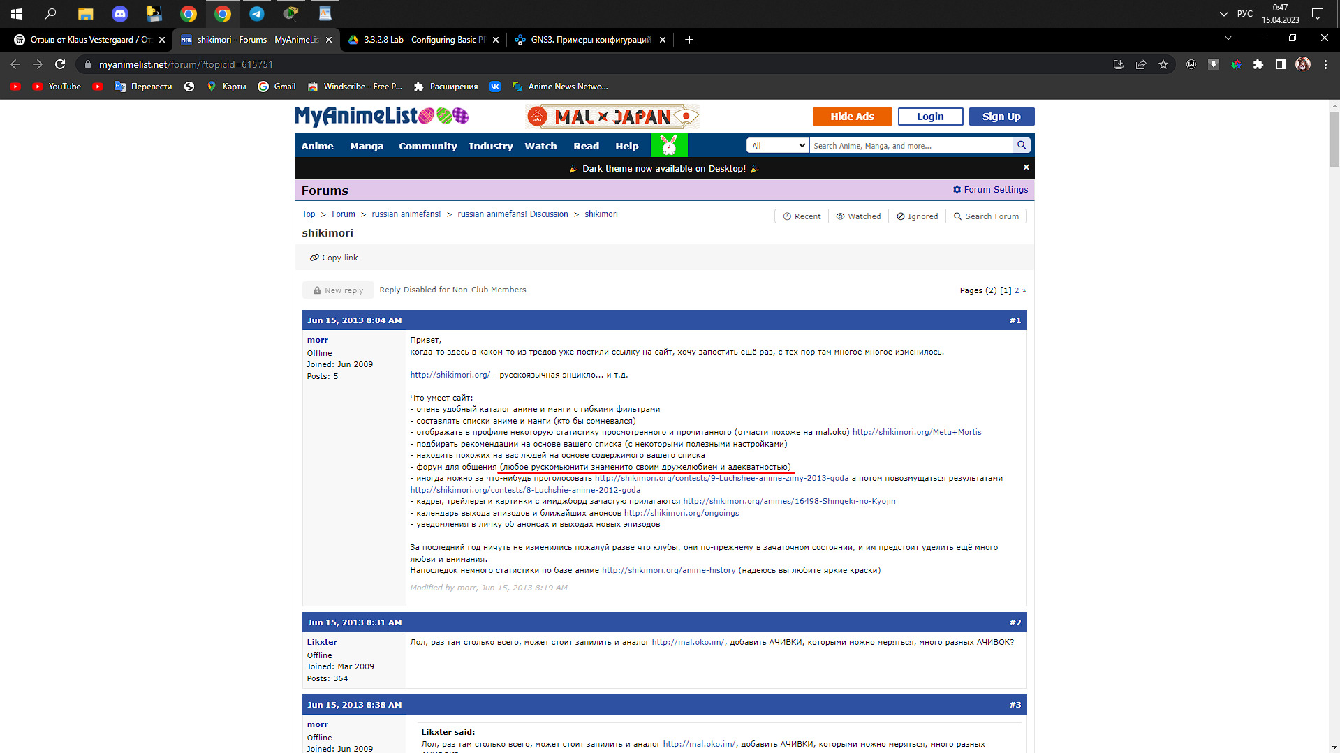Toggle the Ignored topics filter
The image size is (1340, 753).
pos(917,216)
